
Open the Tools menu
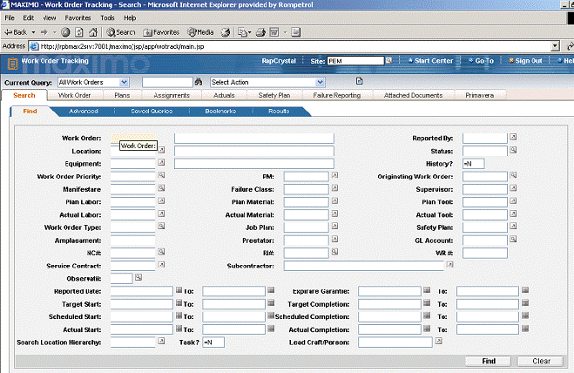(x=107, y=17)
